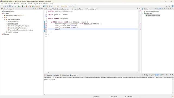Open the Navigate menu

click(x=24, y=4)
